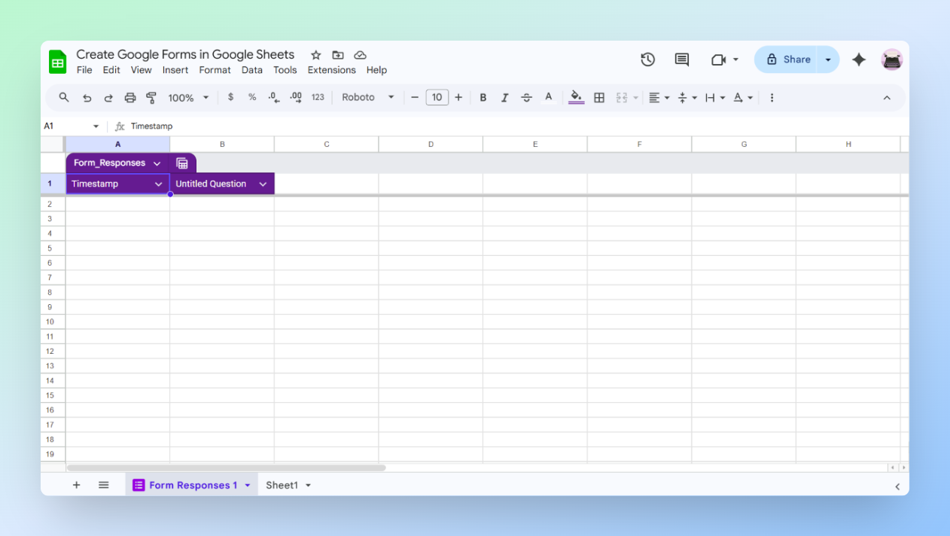The height and width of the screenshot is (536, 950).
Task: Open the Tools menu
Action: [285, 70]
